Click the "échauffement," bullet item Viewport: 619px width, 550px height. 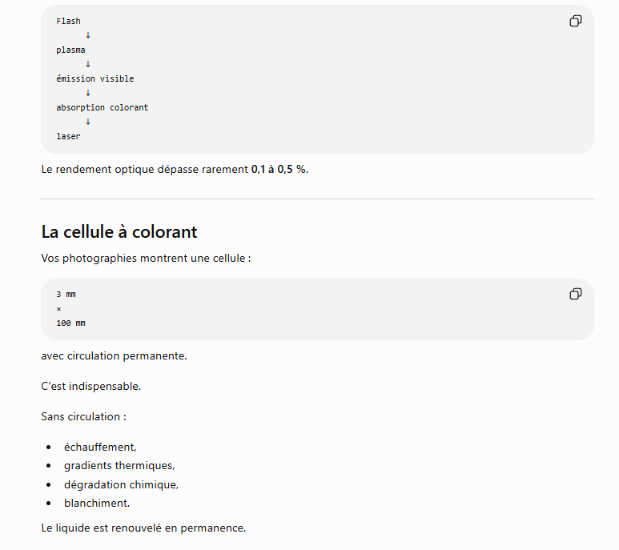pos(100,447)
